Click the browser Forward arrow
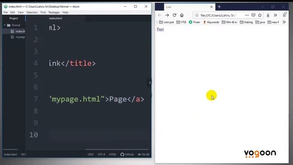293x165 pixels. click(167, 15)
